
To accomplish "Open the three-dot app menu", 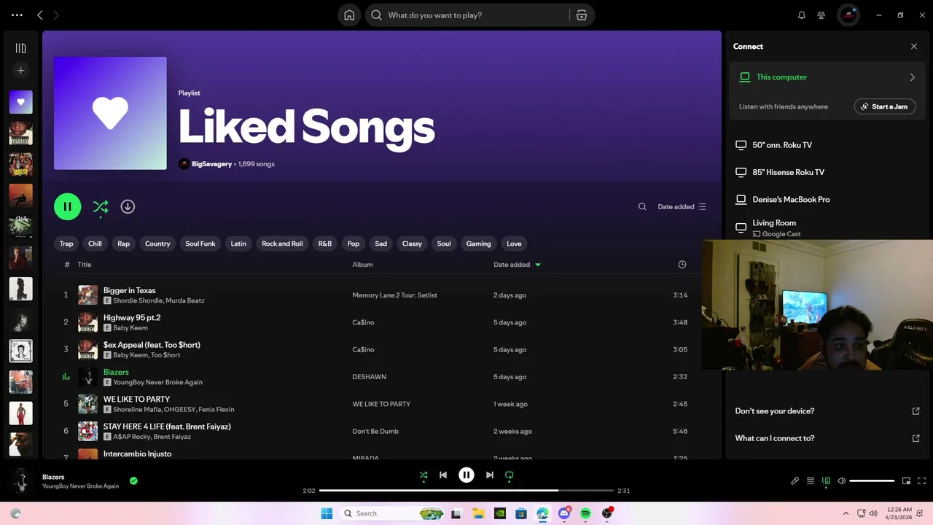I will click(17, 15).
